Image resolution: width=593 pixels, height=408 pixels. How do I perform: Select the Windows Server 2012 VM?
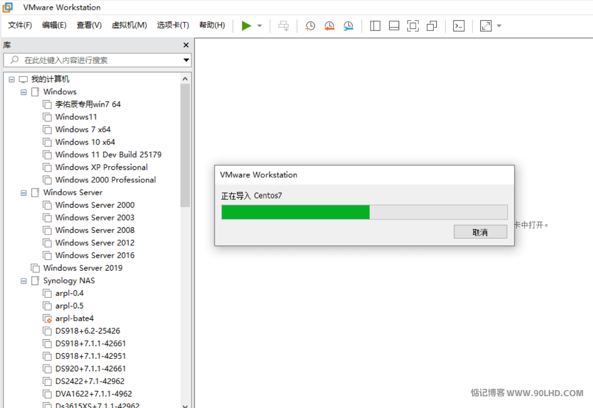pyautogui.click(x=95, y=243)
